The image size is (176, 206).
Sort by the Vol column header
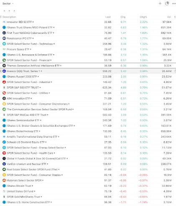click(169, 17)
